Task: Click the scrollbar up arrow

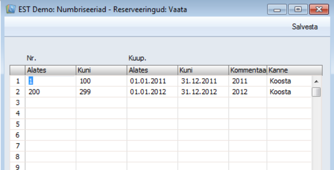Action: click(316, 81)
